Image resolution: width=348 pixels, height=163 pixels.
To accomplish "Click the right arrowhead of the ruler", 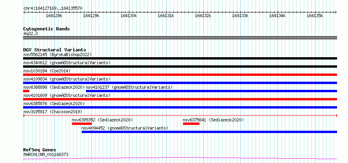I will 336,12.
